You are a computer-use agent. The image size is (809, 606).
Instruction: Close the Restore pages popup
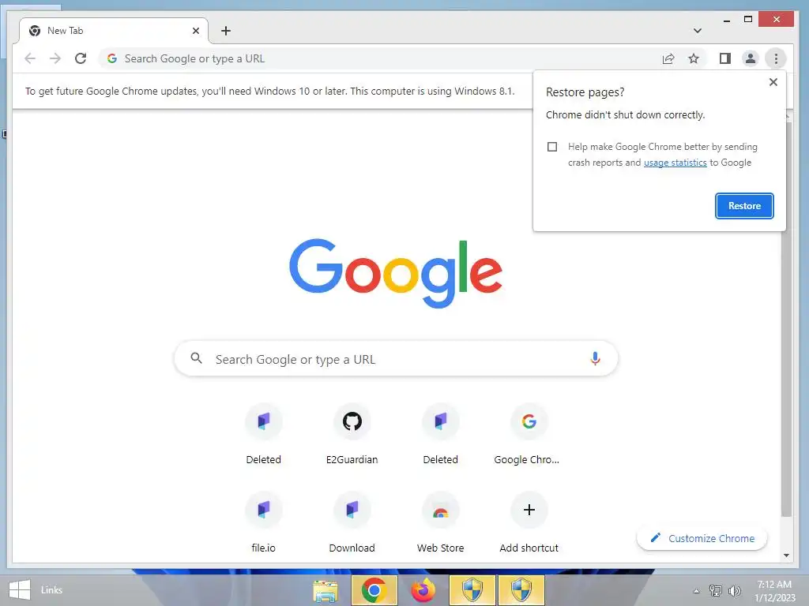773,82
